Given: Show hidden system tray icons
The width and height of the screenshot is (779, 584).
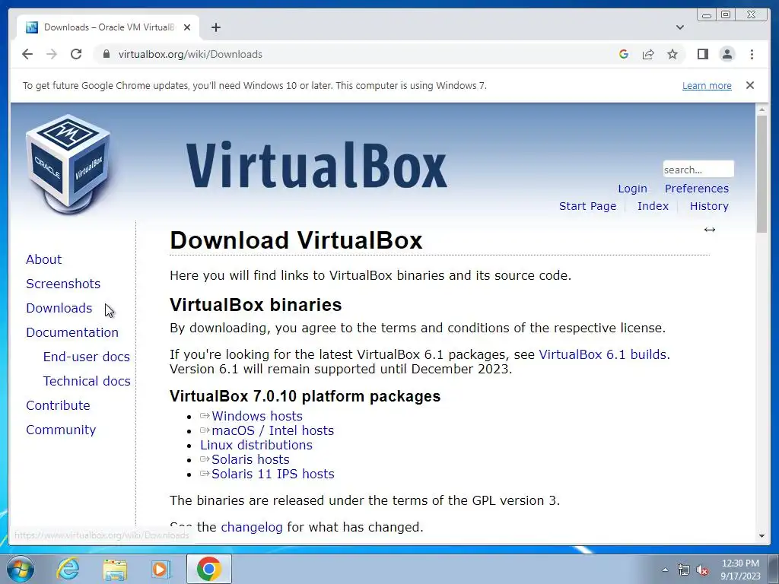Looking at the screenshot, I should pyautogui.click(x=665, y=570).
